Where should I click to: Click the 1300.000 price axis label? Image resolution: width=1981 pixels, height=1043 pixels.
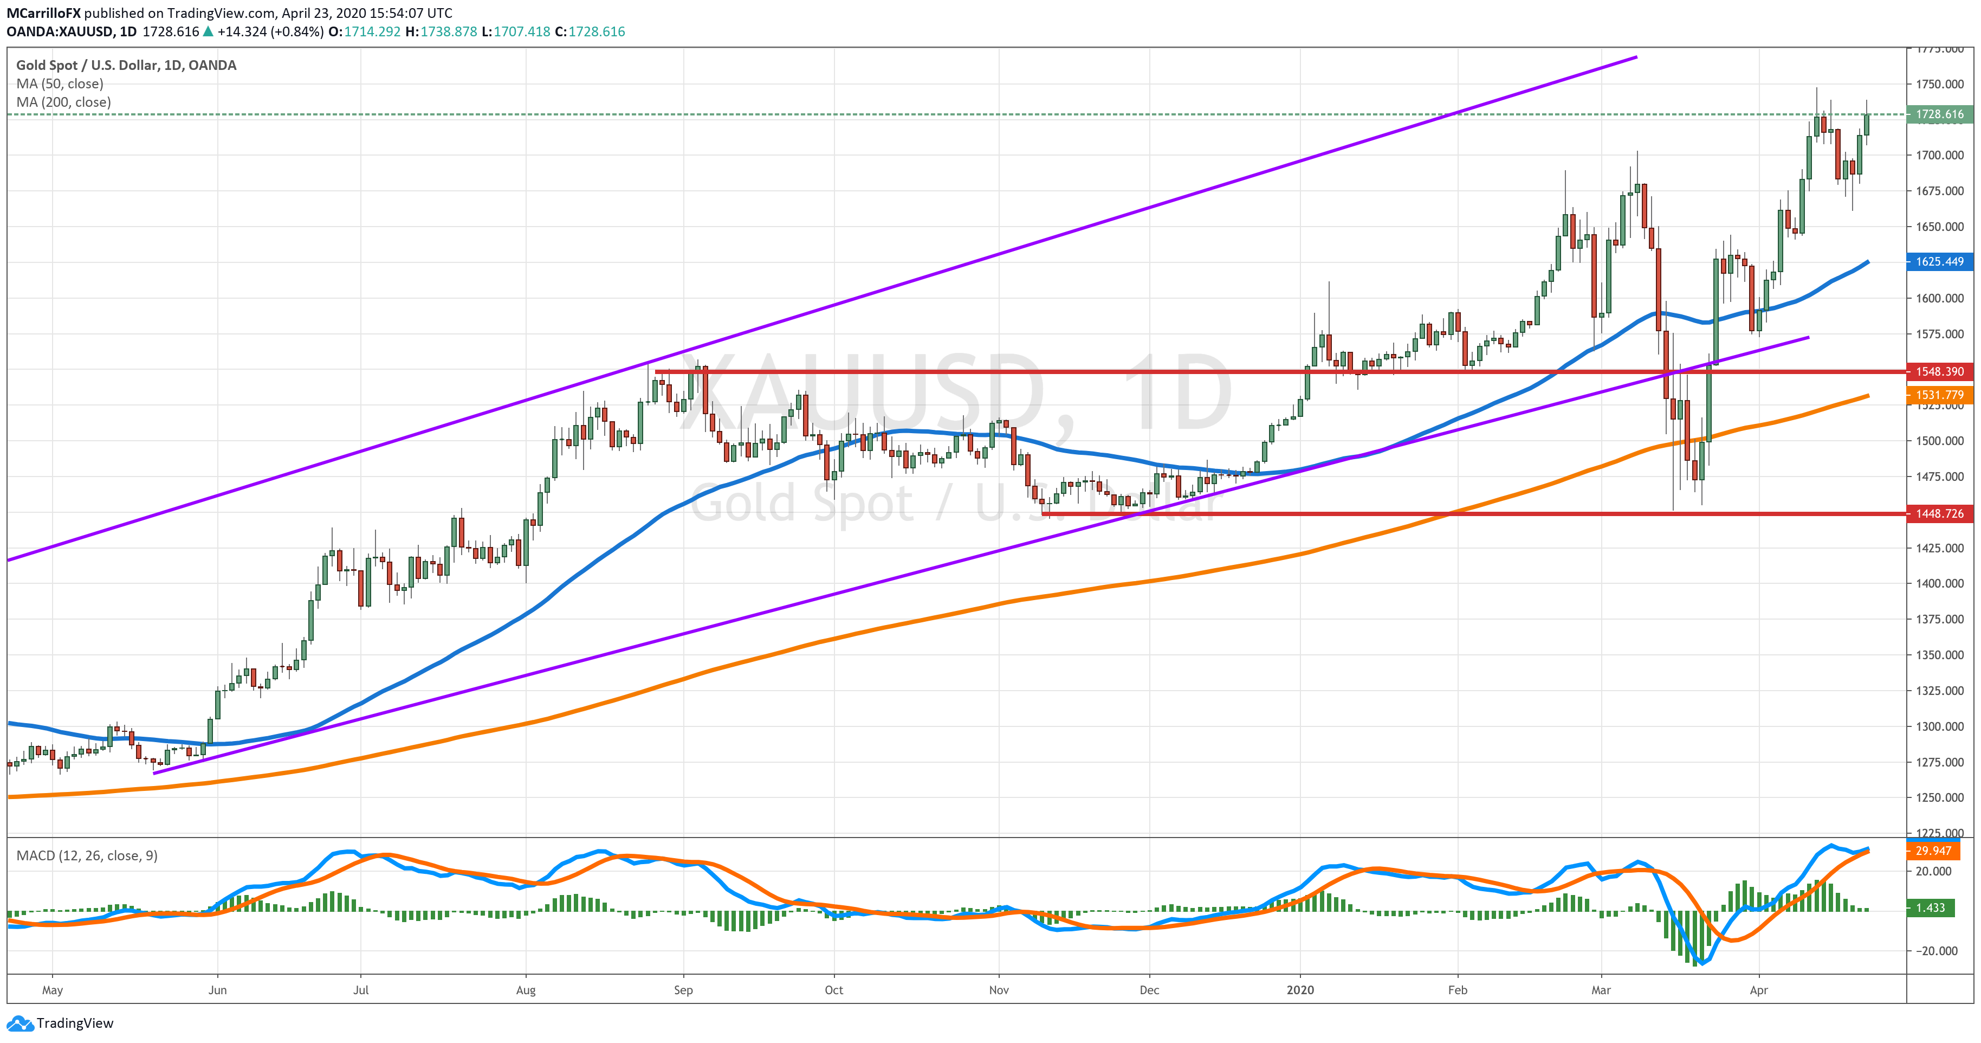pyautogui.click(x=1939, y=726)
